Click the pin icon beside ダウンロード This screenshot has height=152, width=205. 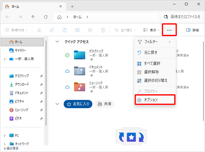[x=41, y=84]
